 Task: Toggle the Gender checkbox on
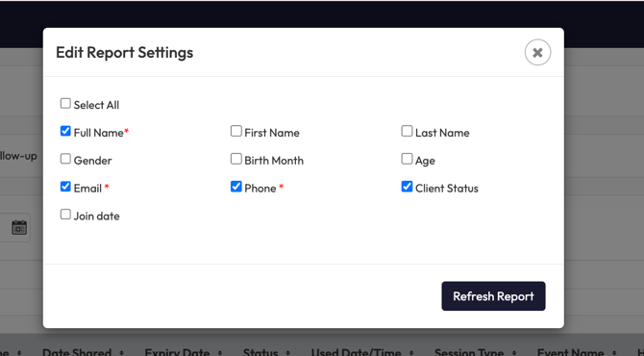point(65,159)
